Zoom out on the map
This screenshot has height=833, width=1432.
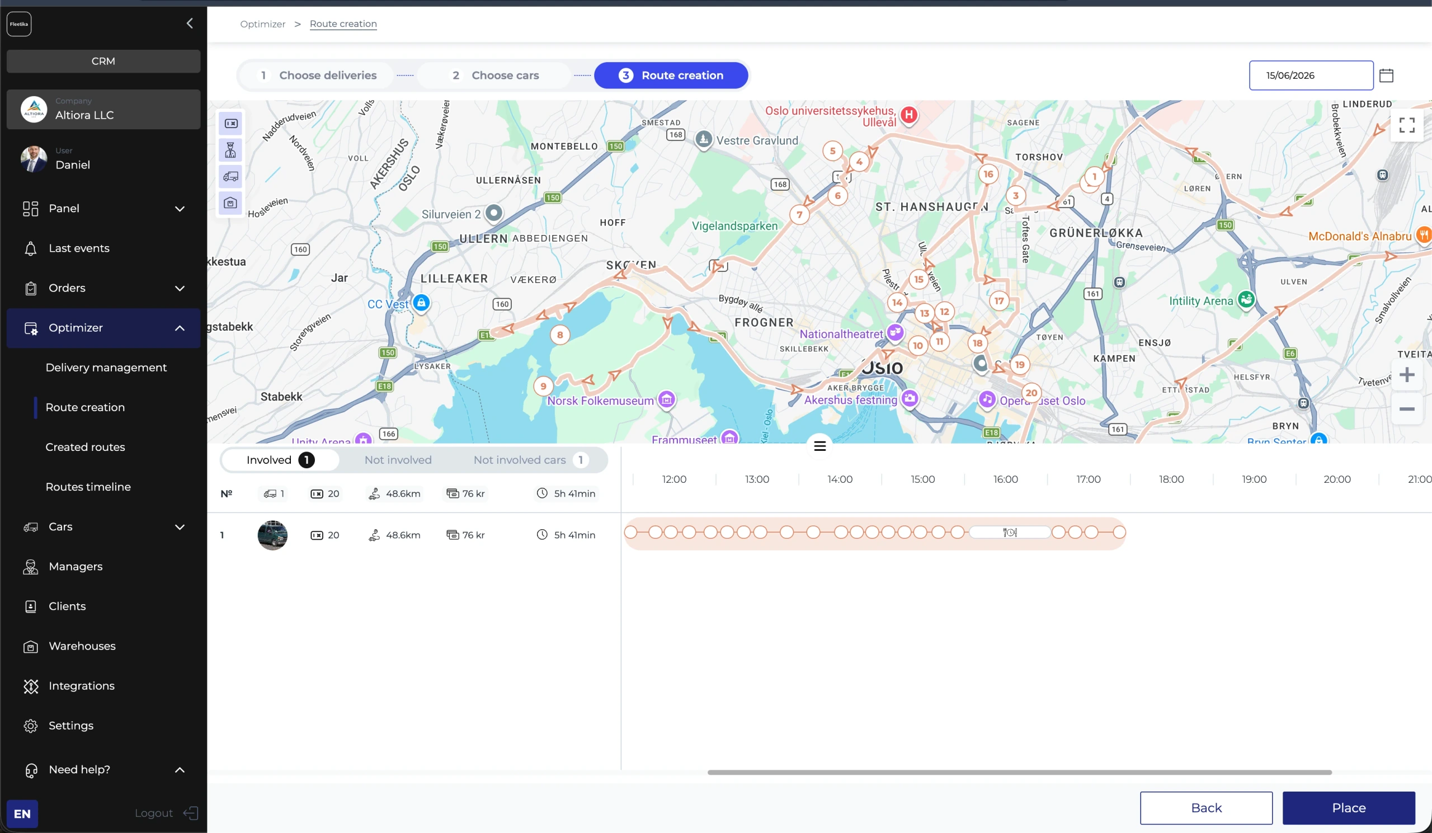[1406, 409]
